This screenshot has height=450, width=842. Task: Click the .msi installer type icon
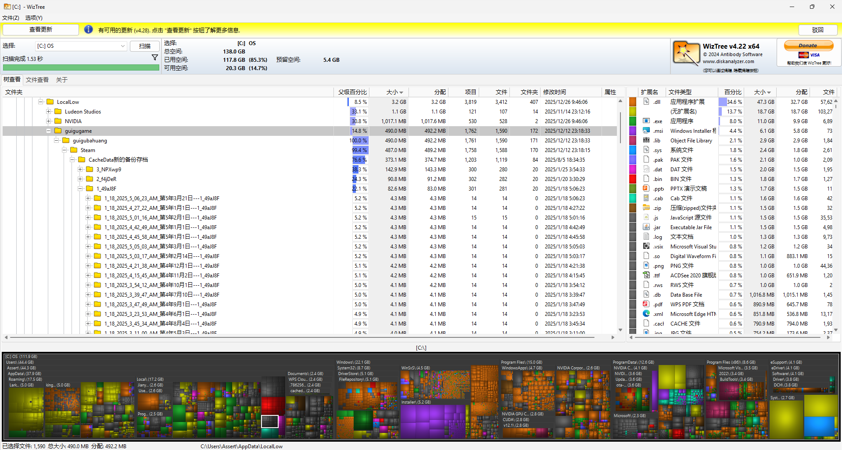(646, 131)
